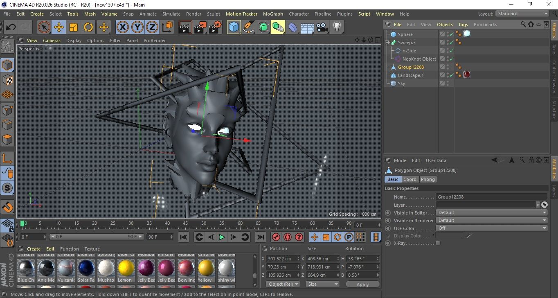Toggle Sphere visibility dots in Object Manager
Viewport: 558px width, 298px height.
tap(448, 34)
